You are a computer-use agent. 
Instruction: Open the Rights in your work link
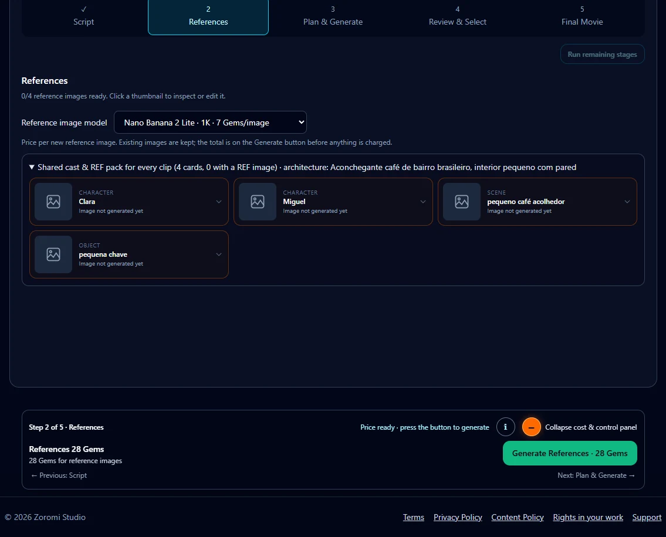pyautogui.click(x=588, y=517)
